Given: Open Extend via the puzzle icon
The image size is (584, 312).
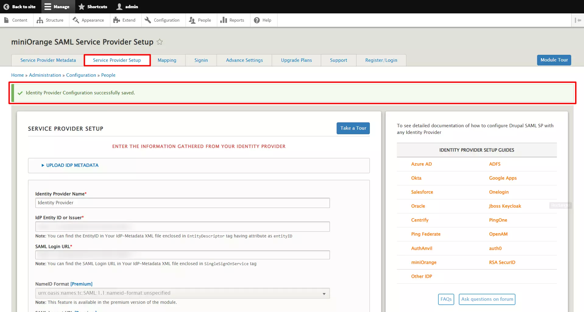Looking at the screenshot, I should [116, 20].
